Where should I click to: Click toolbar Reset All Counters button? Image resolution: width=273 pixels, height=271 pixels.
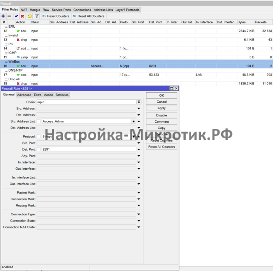point(89,16)
